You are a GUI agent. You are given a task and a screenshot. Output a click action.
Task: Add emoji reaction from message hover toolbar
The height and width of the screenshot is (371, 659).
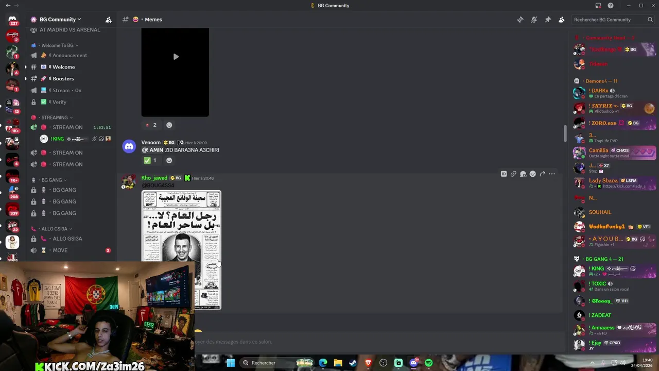tap(532, 174)
